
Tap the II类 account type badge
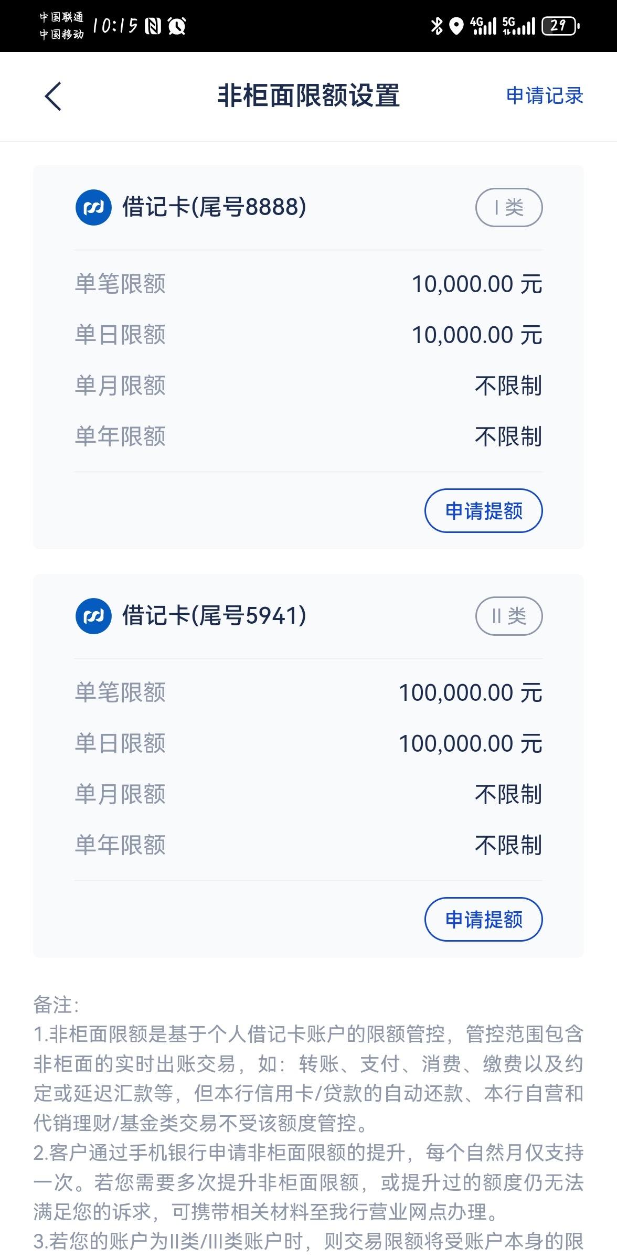[509, 616]
